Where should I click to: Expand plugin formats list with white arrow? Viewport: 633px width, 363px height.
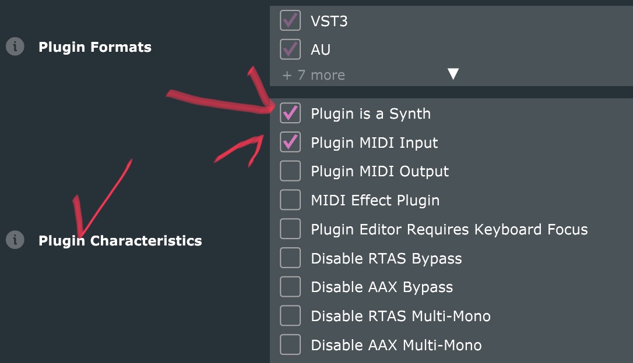tap(453, 74)
